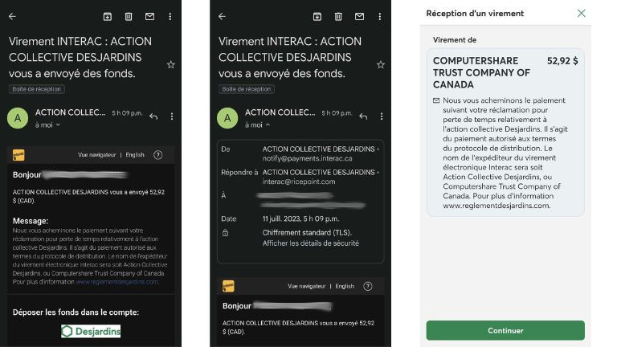617x347 pixels.
Task: Open overflow menu in middle email's top bar
Action: pyautogui.click(x=380, y=17)
